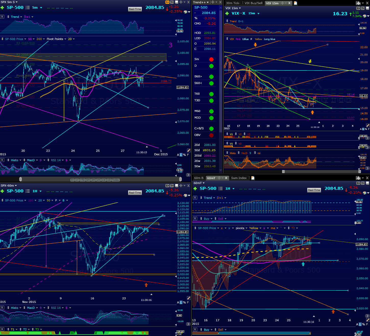The width and height of the screenshot is (370, 336).
Task: Open color palette icon on 60mT chart
Action: (364, 193)
